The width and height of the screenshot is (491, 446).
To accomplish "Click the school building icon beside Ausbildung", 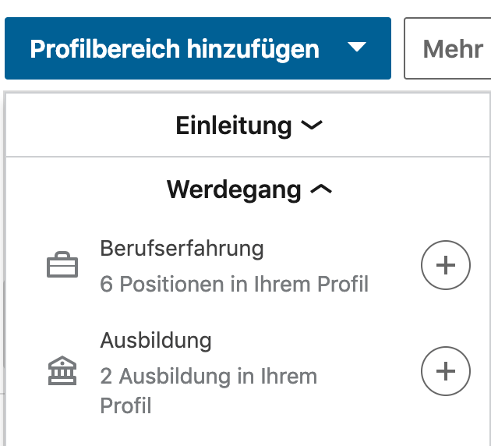I will point(62,370).
